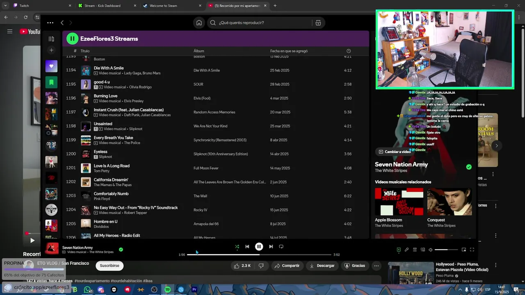
Task: Pause playlist with green EzeeFlores3 Streams button
Action: [x=72, y=39]
